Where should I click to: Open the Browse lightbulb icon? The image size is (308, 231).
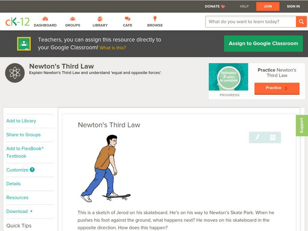(155, 18)
